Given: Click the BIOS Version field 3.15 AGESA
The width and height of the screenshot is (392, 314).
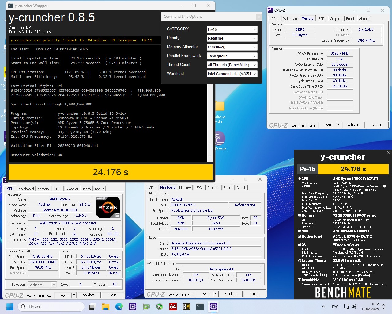Looking at the screenshot, I should coord(216,249).
